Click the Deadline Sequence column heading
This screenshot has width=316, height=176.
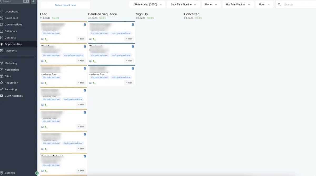102,14
